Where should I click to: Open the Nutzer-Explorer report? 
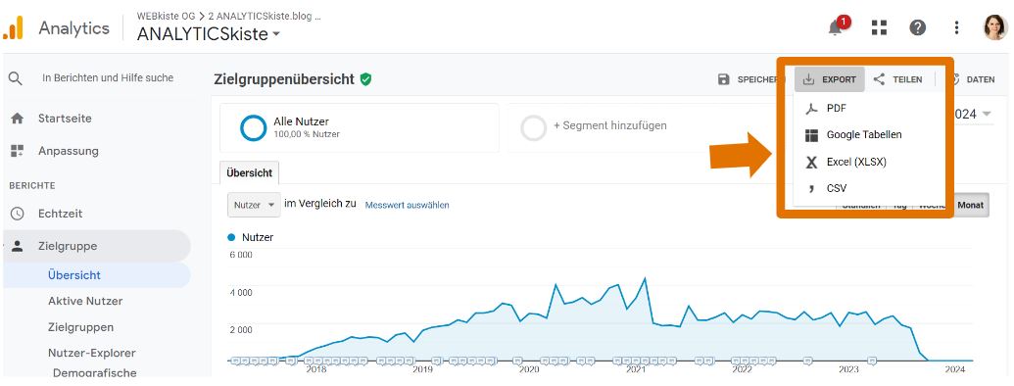click(92, 353)
